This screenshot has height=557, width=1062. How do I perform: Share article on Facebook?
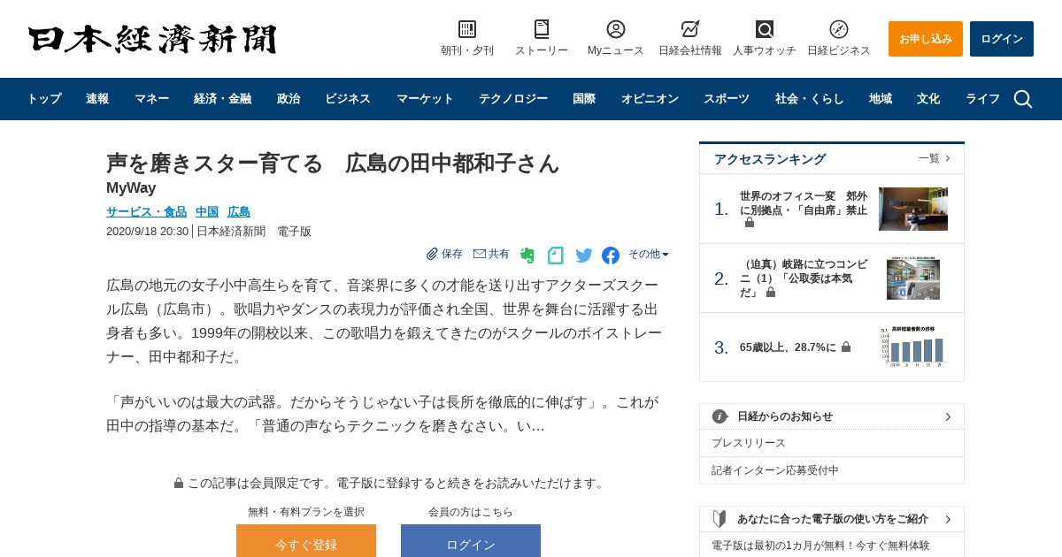(x=611, y=256)
